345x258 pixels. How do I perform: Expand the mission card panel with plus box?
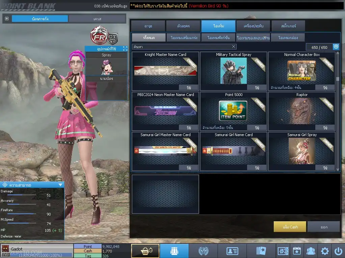(7, 19)
